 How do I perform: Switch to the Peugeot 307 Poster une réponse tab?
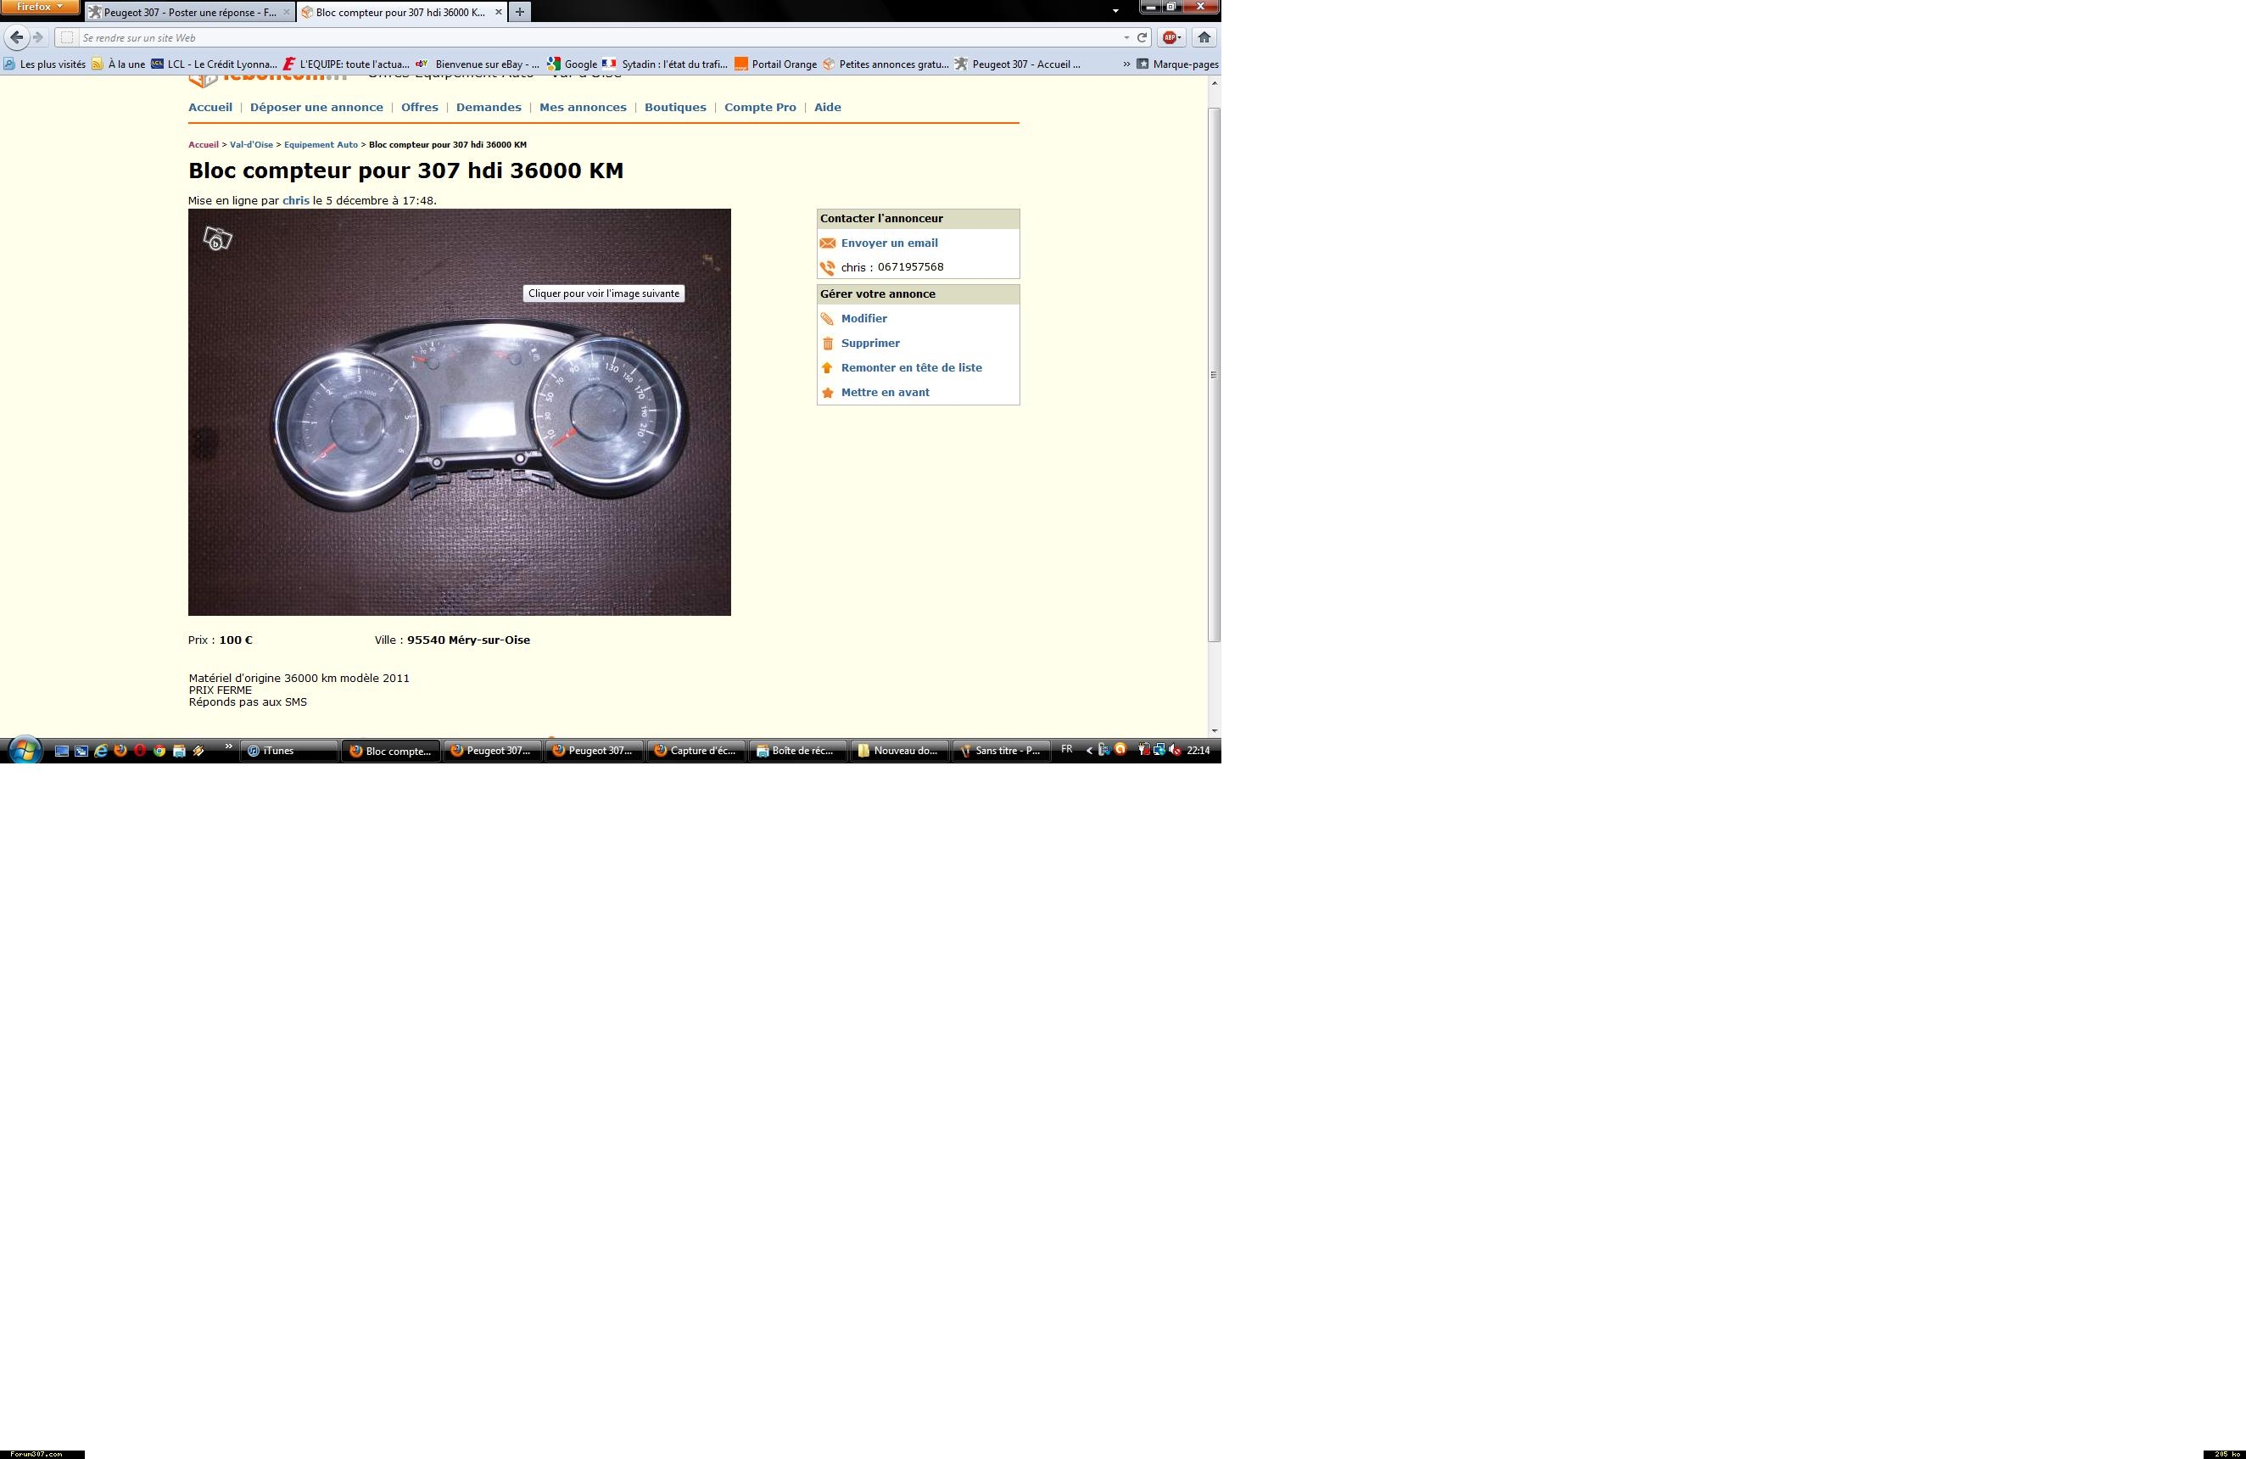[x=189, y=12]
